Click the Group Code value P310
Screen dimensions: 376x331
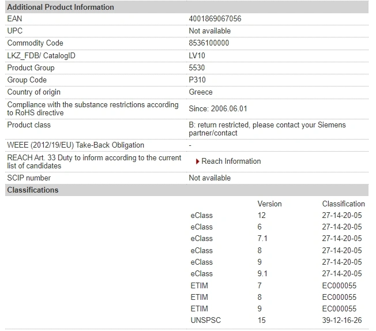[x=197, y=80]
